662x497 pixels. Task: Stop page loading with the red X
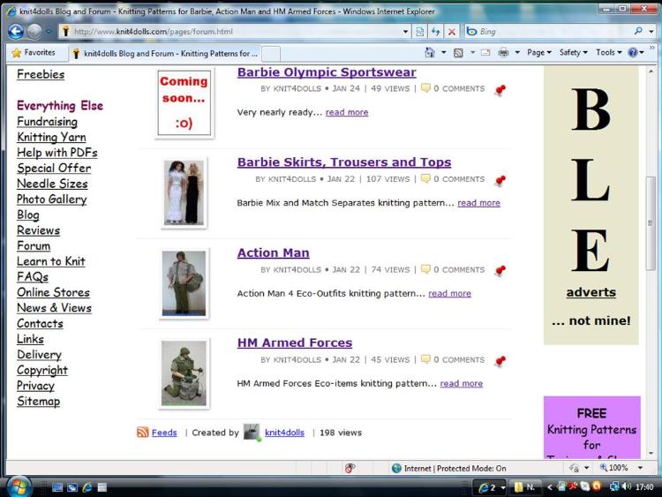point(452,31)
